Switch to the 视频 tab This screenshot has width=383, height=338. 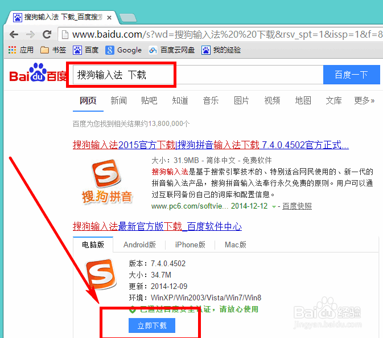[x=272, y=100]
